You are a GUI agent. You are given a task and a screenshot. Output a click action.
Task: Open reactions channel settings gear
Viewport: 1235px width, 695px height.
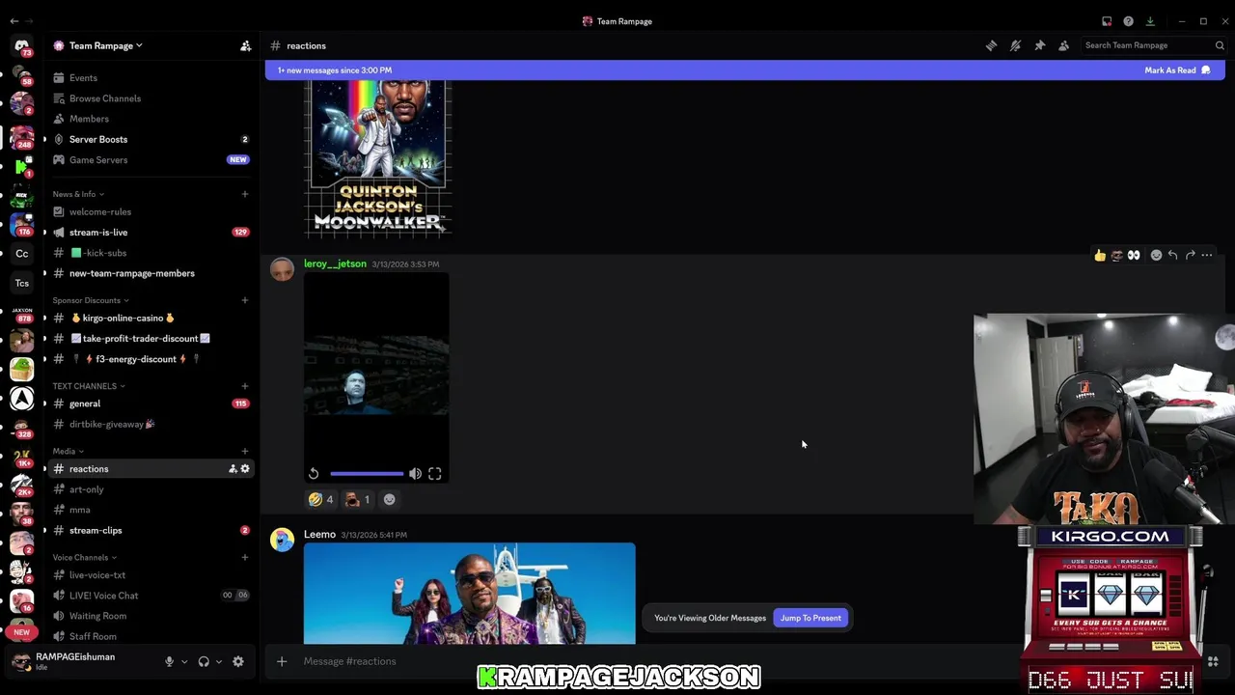245,469
